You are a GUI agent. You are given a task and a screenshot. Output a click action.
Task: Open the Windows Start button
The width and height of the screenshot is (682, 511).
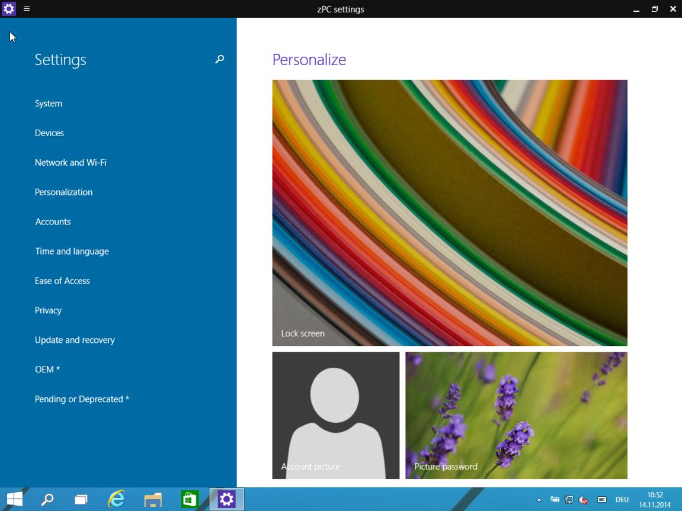coord(15,499)
